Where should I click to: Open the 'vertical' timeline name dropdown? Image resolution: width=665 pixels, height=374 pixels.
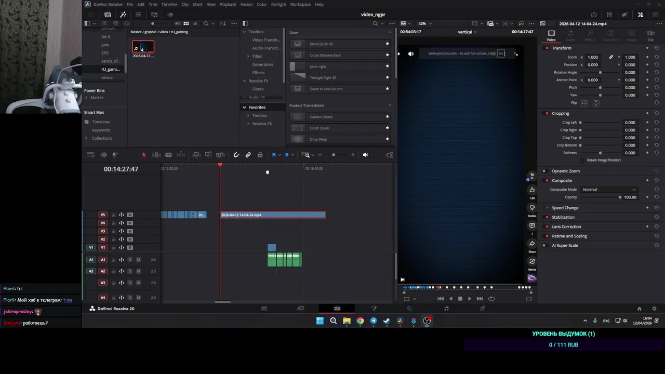[x=467, y=32]
